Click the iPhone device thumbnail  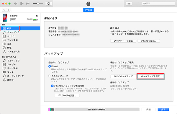tap(5, 18)
